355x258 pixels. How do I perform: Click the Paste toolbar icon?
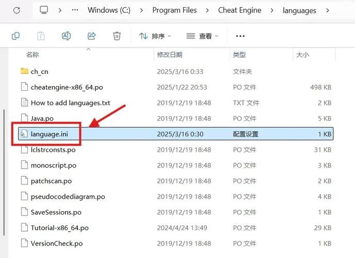41,36
